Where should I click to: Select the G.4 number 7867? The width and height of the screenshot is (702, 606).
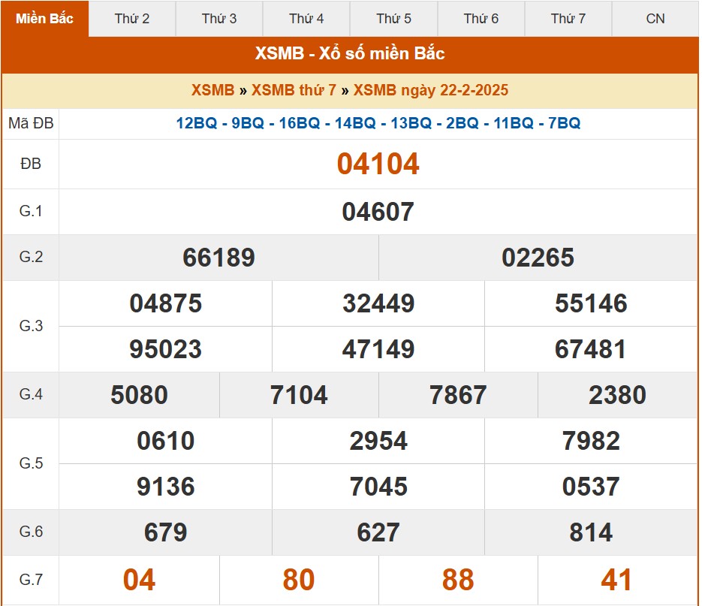point(458,395)
